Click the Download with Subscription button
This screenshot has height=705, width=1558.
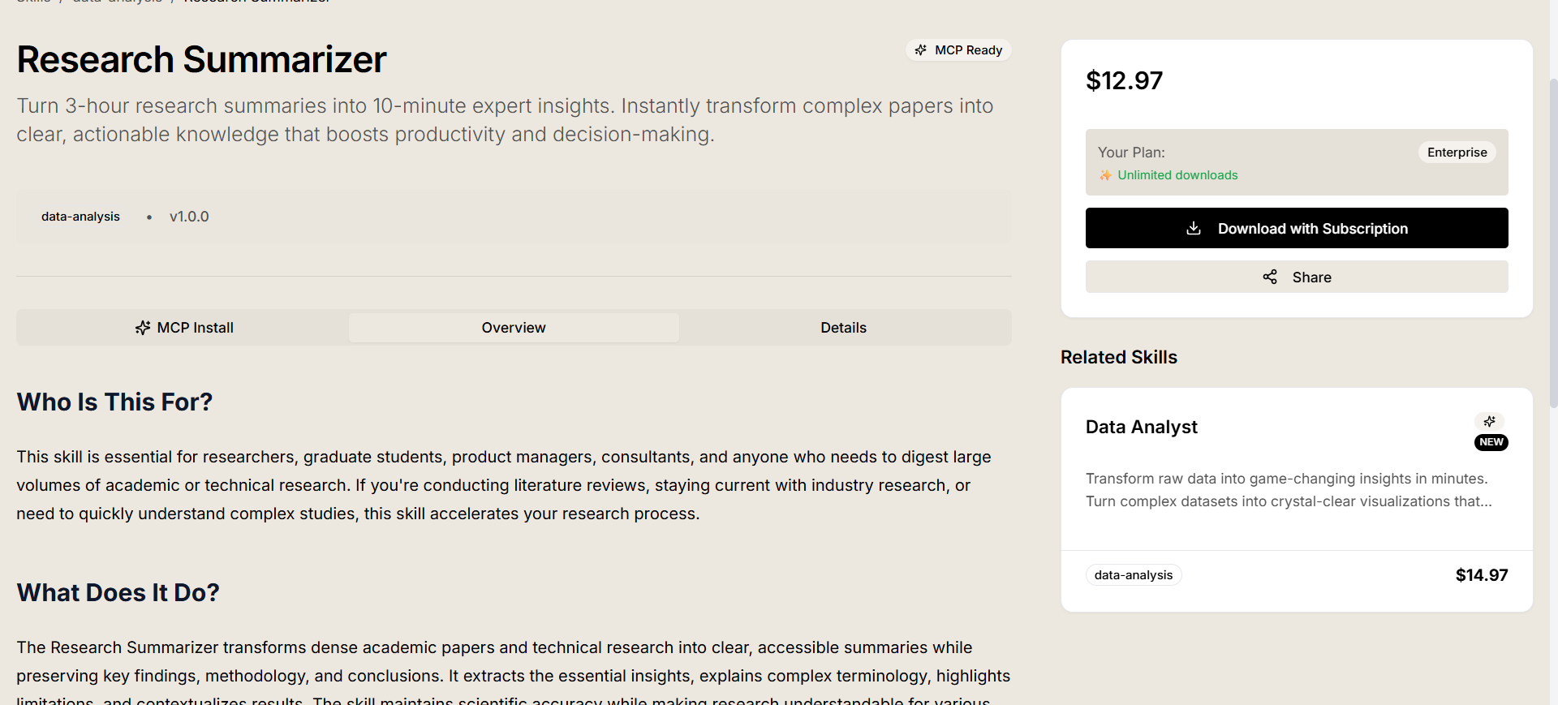(1296, 228)
